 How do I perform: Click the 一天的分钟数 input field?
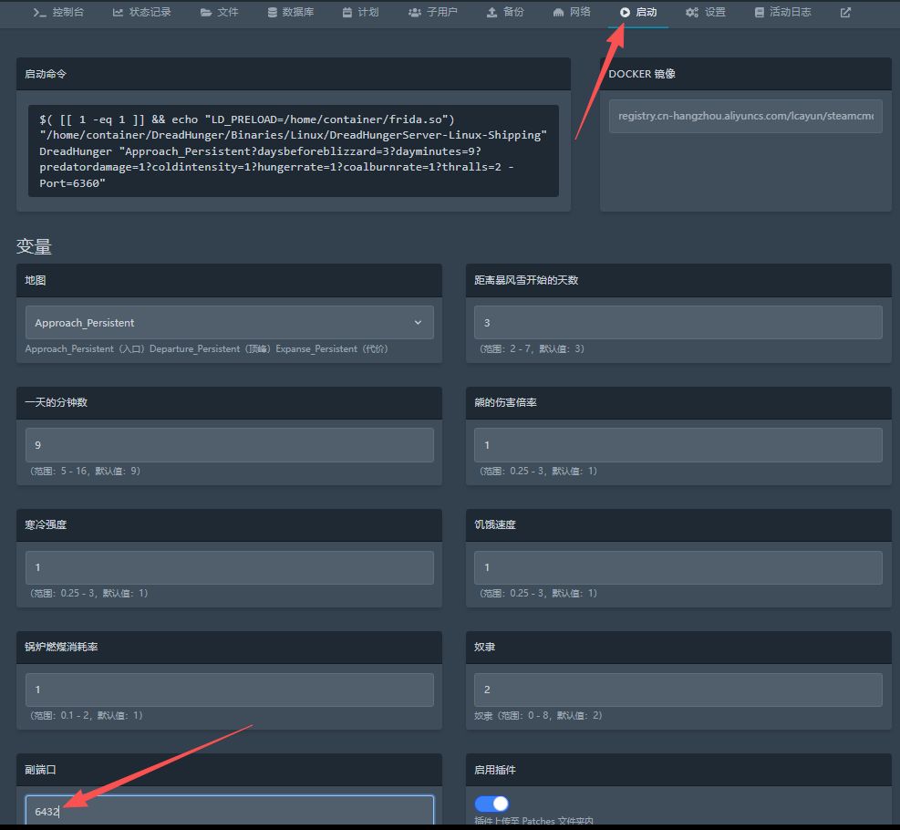[229, 445]
